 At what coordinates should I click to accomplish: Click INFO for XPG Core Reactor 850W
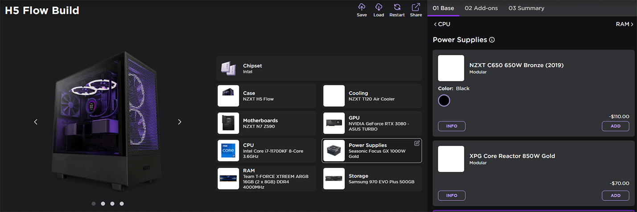(x=452, y=196)
